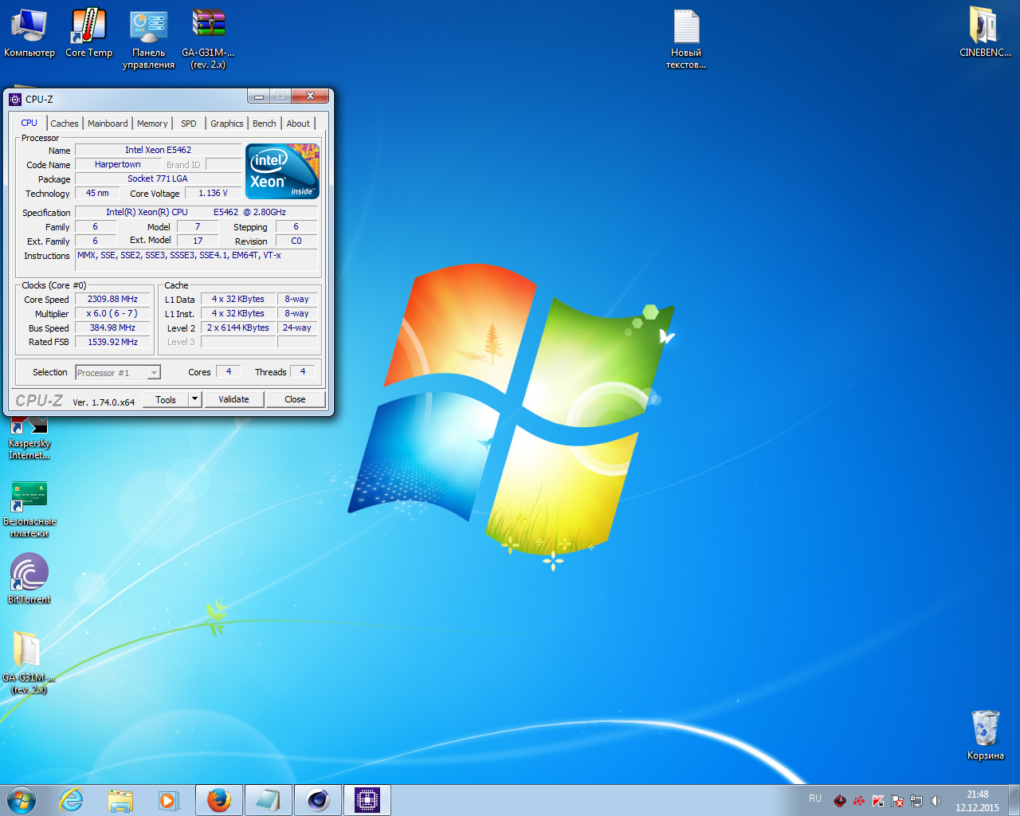Launch the Core Temp desktop shortcut
Screen dimensions: 1020x816
[x=88, y=33]
